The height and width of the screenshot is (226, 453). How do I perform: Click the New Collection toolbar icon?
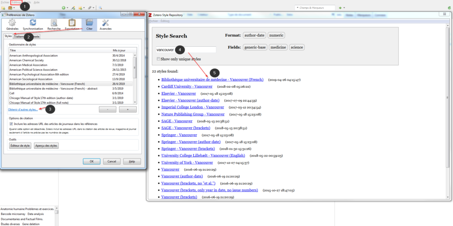point(3,8)
